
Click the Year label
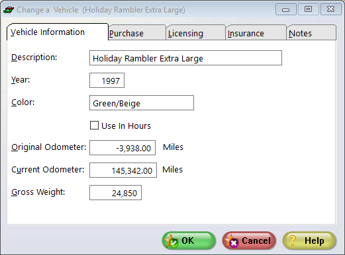[21, 80]
